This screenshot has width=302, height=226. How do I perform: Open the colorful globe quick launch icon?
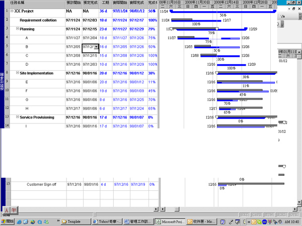[33, 222]
